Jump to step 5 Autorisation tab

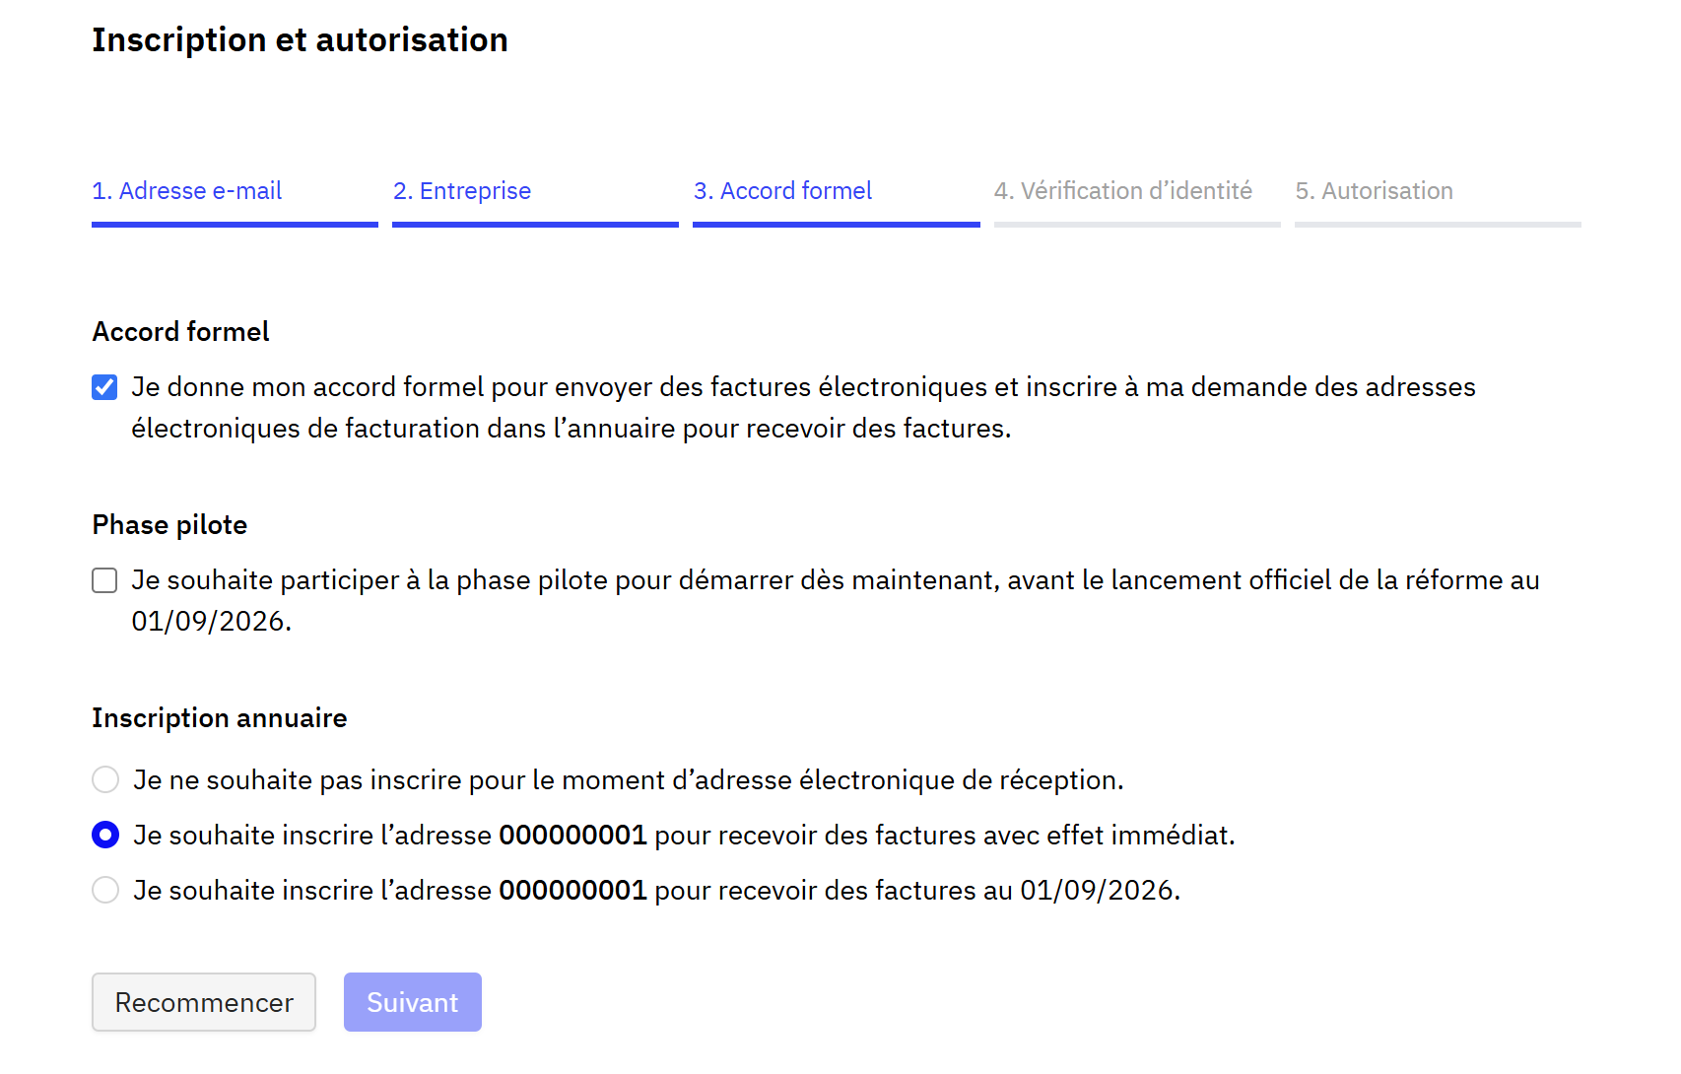point(1438,197)
